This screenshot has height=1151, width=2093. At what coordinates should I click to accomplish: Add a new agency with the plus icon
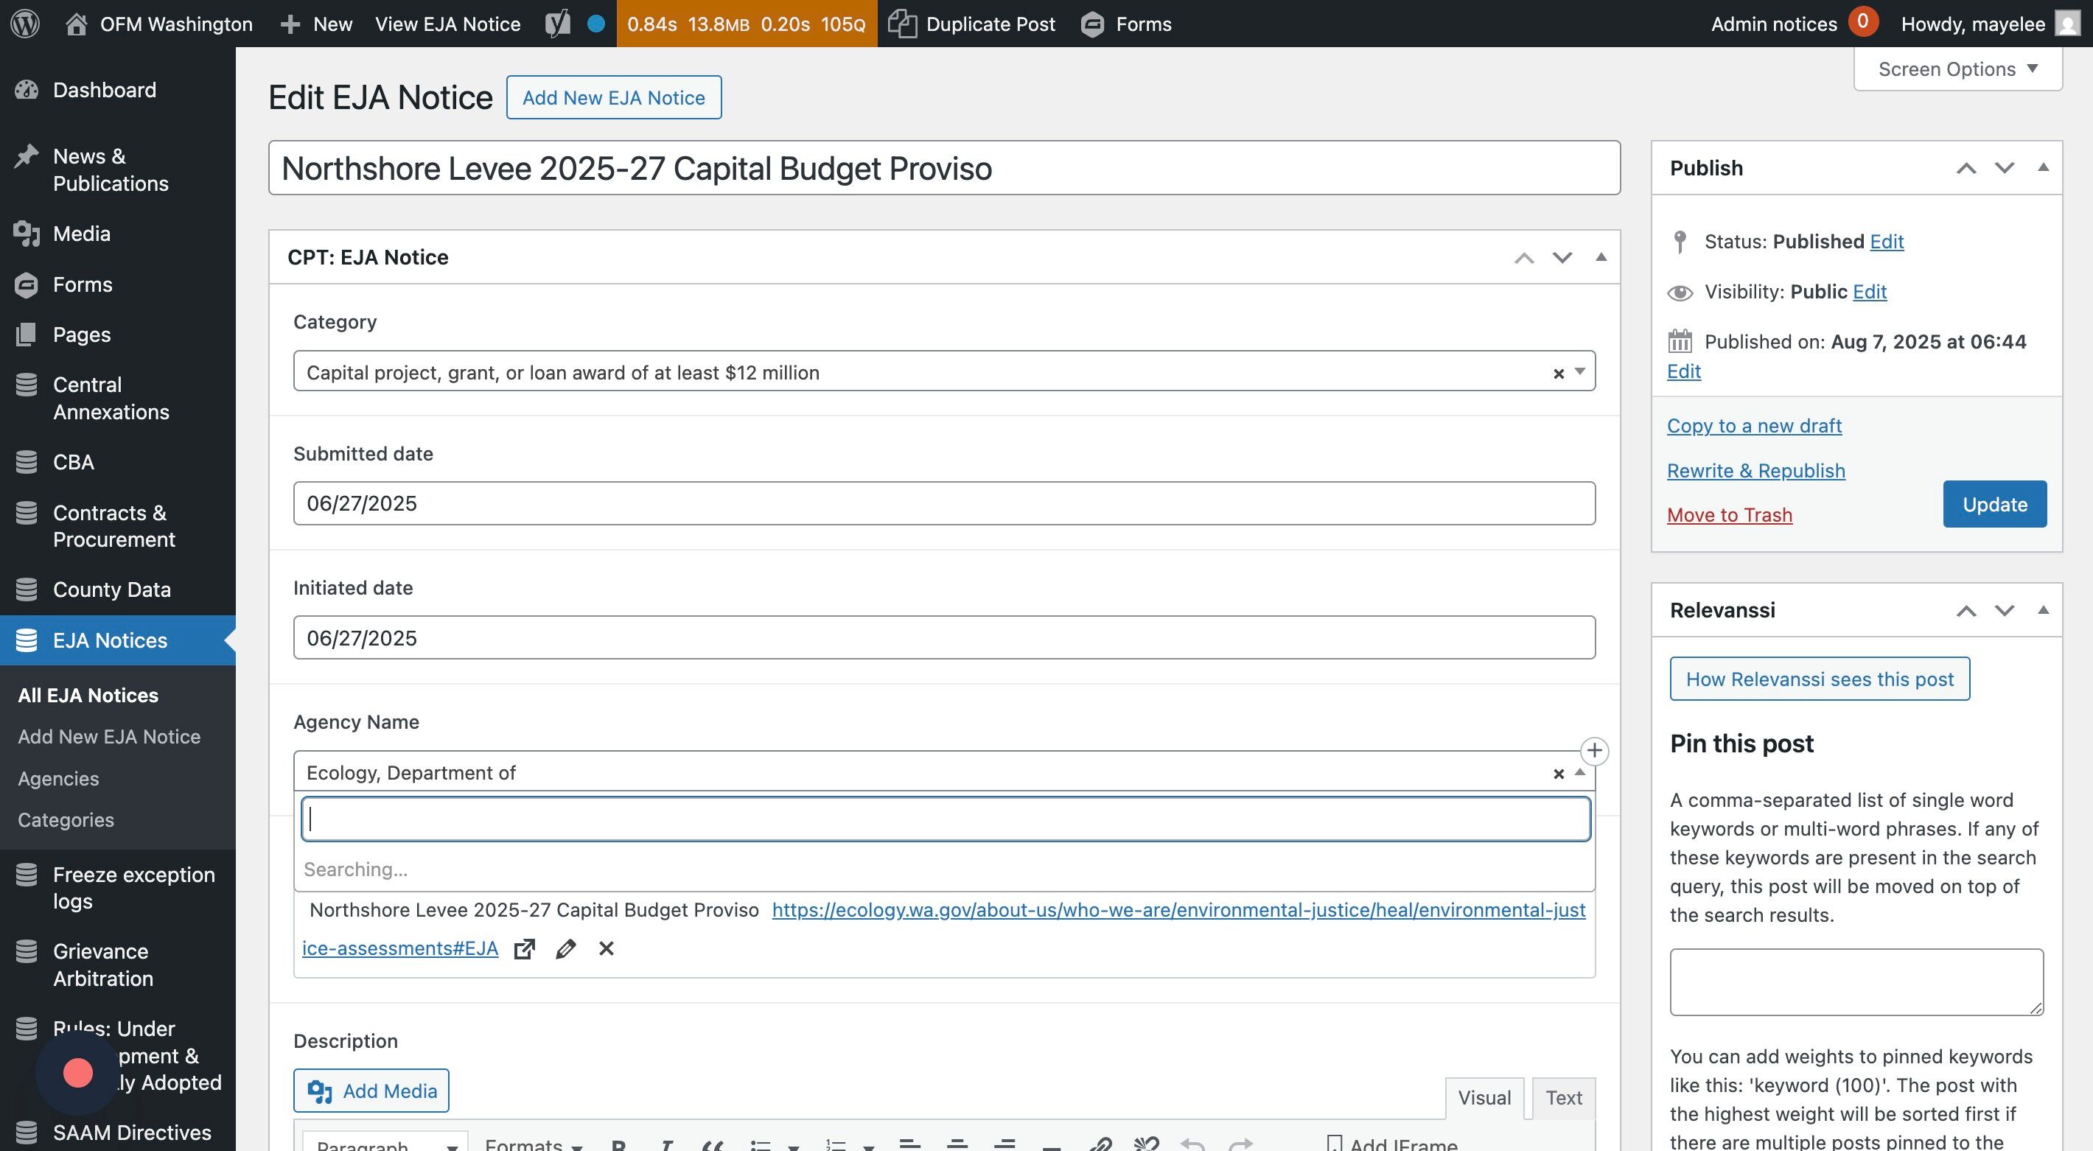pyautogui.click(x=1594, y=751)
